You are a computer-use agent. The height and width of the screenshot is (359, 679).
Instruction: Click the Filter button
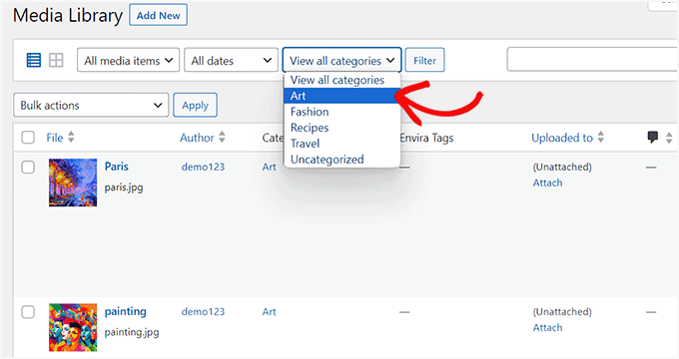point(424,60)
